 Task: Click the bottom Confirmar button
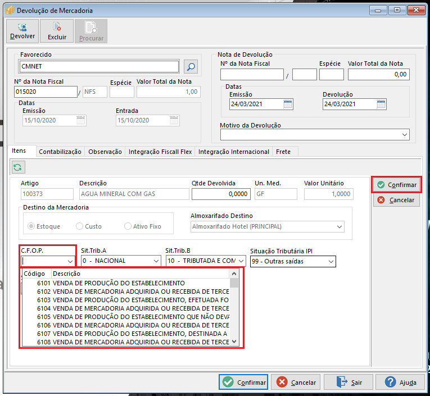[x=243, y=382]
